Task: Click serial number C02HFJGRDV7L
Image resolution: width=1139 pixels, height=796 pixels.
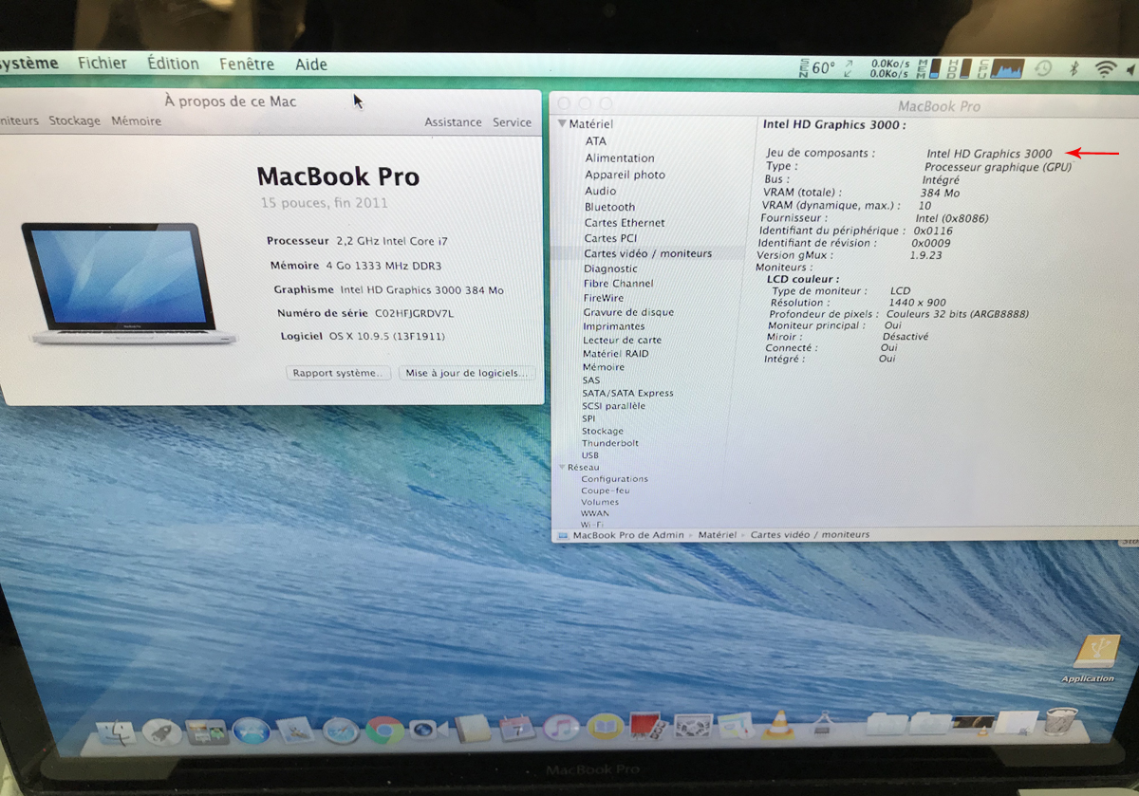Action: 415,313
